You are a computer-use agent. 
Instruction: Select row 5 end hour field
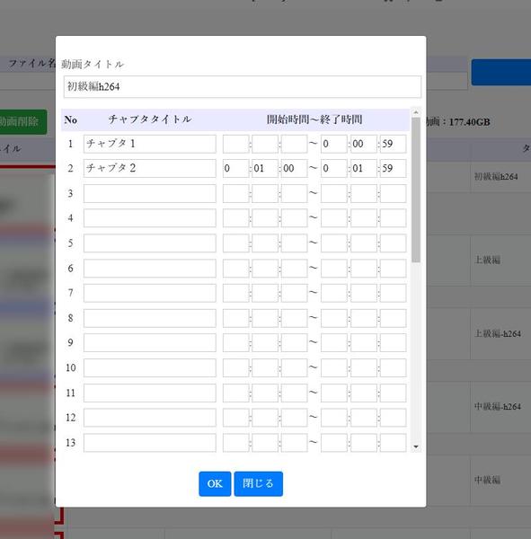pos(334,243)
